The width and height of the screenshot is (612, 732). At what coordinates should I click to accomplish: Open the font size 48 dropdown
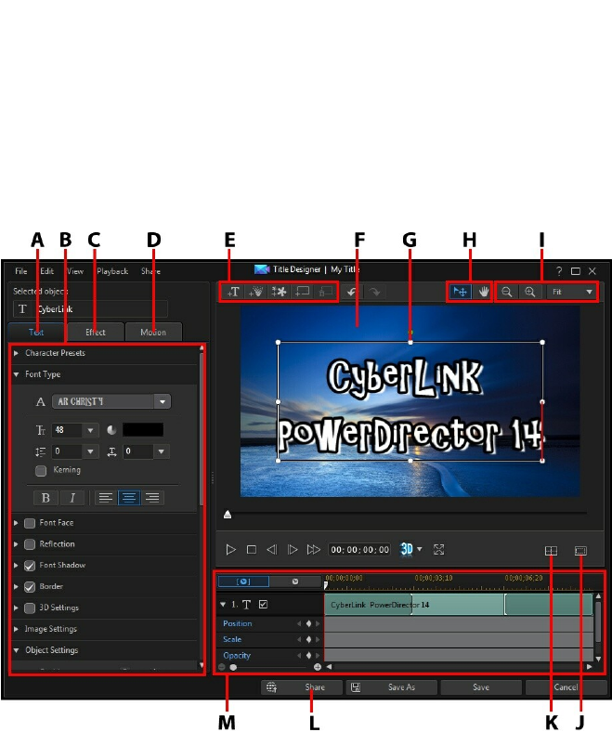tap(91, 430)
